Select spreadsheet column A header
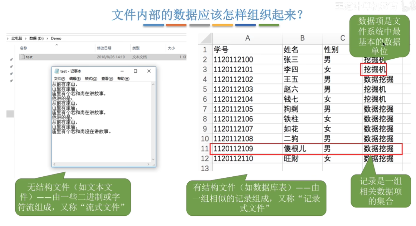Viewport: 416px width, 226px height. 247,38
